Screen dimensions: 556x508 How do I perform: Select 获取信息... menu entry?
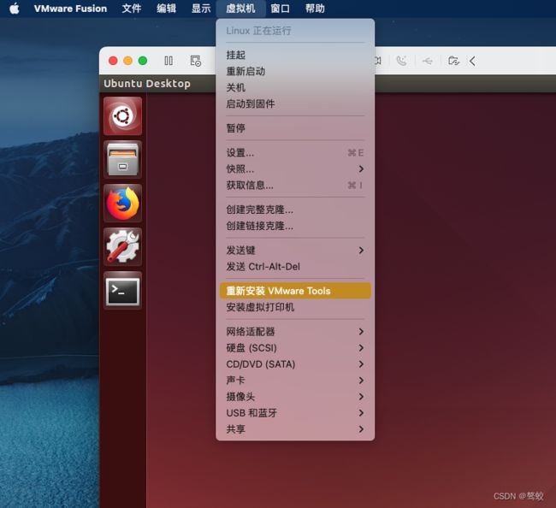click(x=295, y=186)
